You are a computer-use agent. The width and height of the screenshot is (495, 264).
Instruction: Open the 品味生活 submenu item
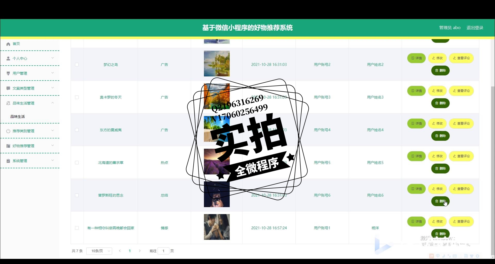(x=18, y=117)
